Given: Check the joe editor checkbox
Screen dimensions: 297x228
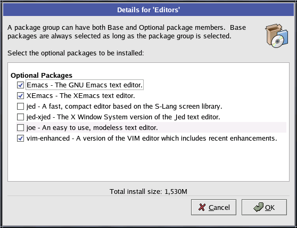Looking at the screenshot, I should tap(20, 127).
